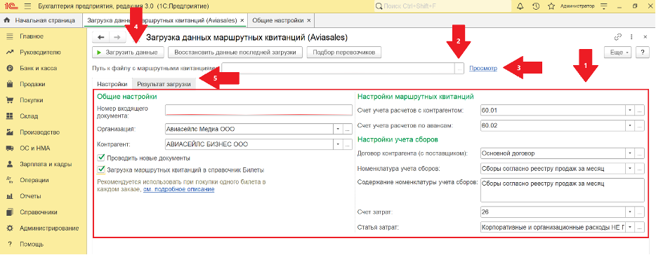The image size is (656, 255).
Task: Toggle Загрузка маршрутных квитанций в справочник Билеты
Action: point(100,170)
